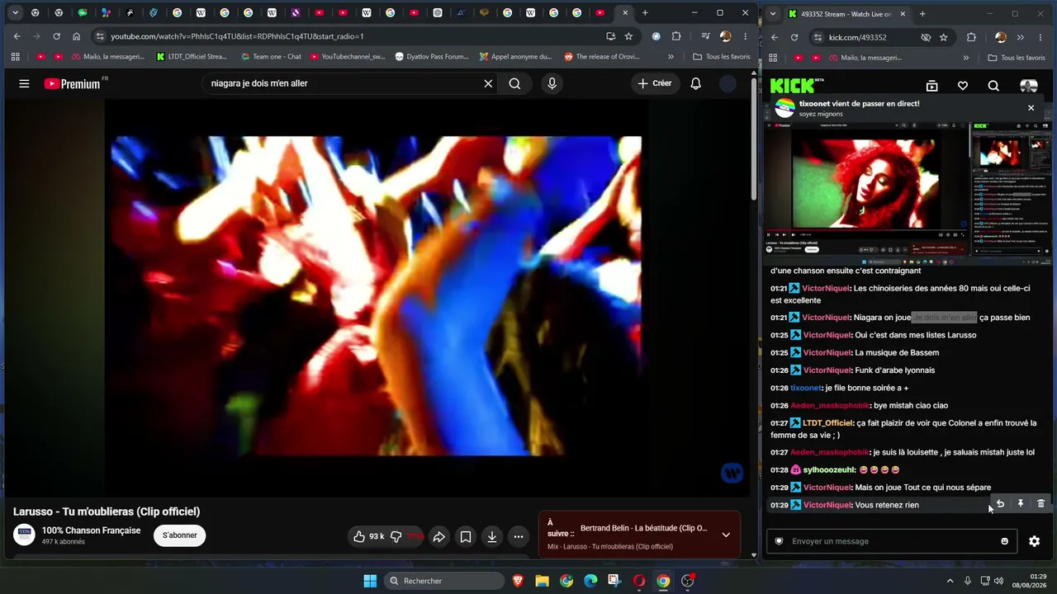Start YouTube voice search with microphone
Screen dimensions: 1057x594
coord(552,83)
